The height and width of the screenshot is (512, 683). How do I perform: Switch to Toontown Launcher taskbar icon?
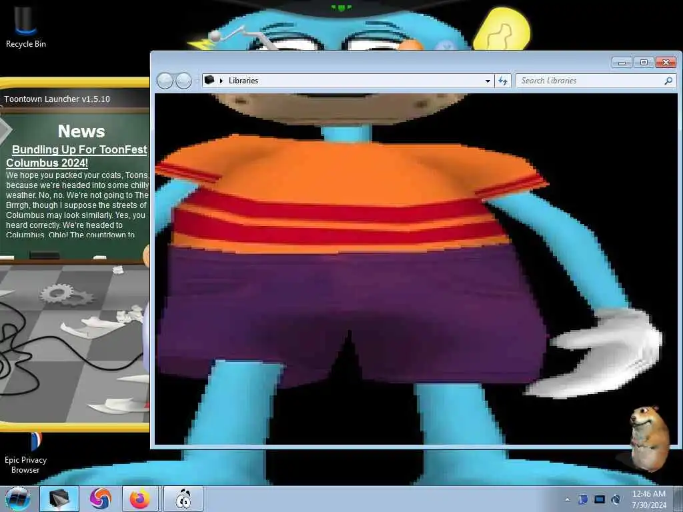pos(183,499)
